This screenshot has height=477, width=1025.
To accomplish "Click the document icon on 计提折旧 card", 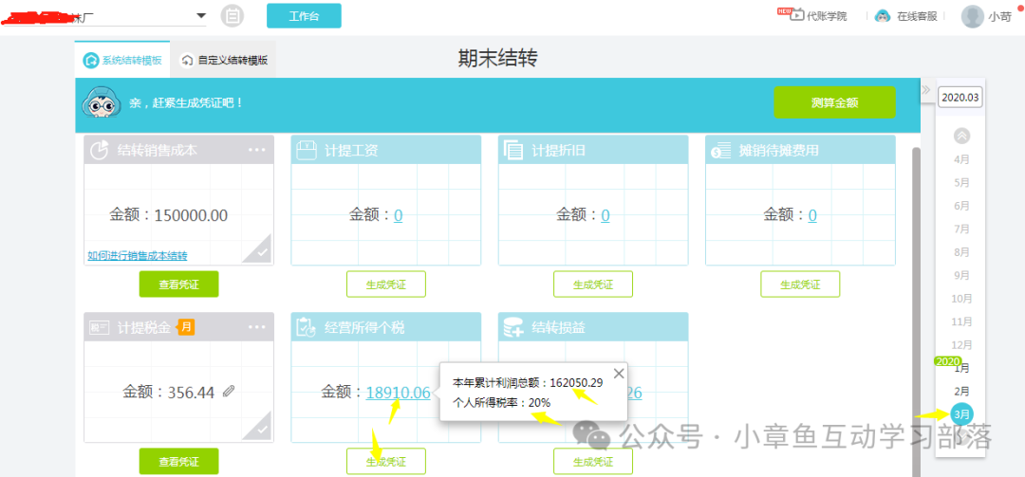I will coord(513,150).
